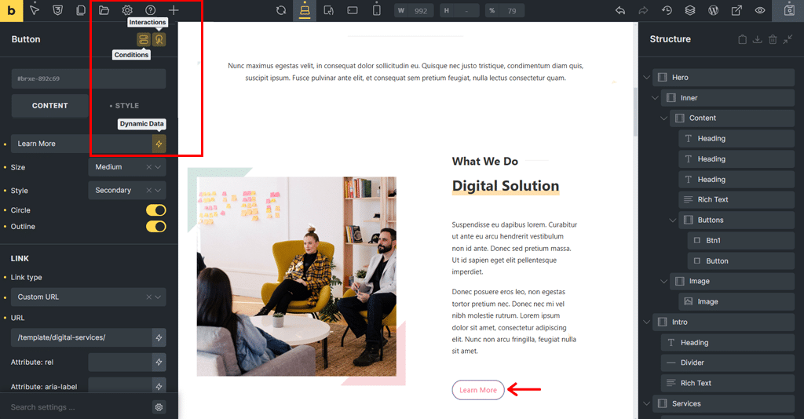Clear the Medium size value
This screenshot has height=419, width=804.
click(x=148, y=167)
